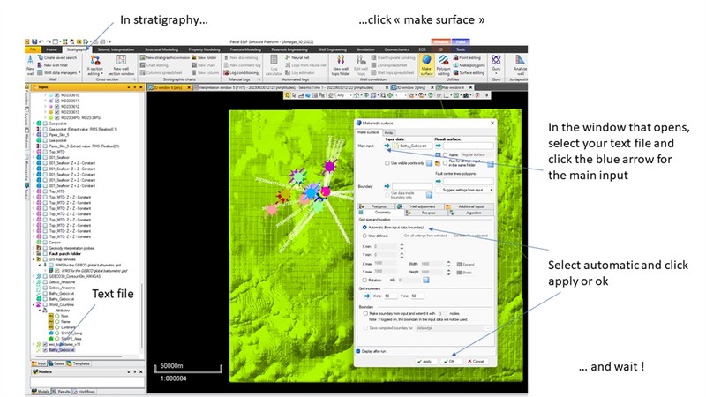
Task: Toggle the Rotation checkbox
Action: (364, 280)
